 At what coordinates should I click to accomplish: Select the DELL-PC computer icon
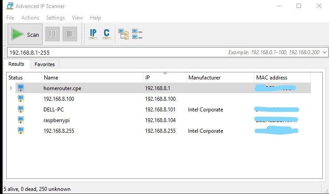(x=20, y=110)
